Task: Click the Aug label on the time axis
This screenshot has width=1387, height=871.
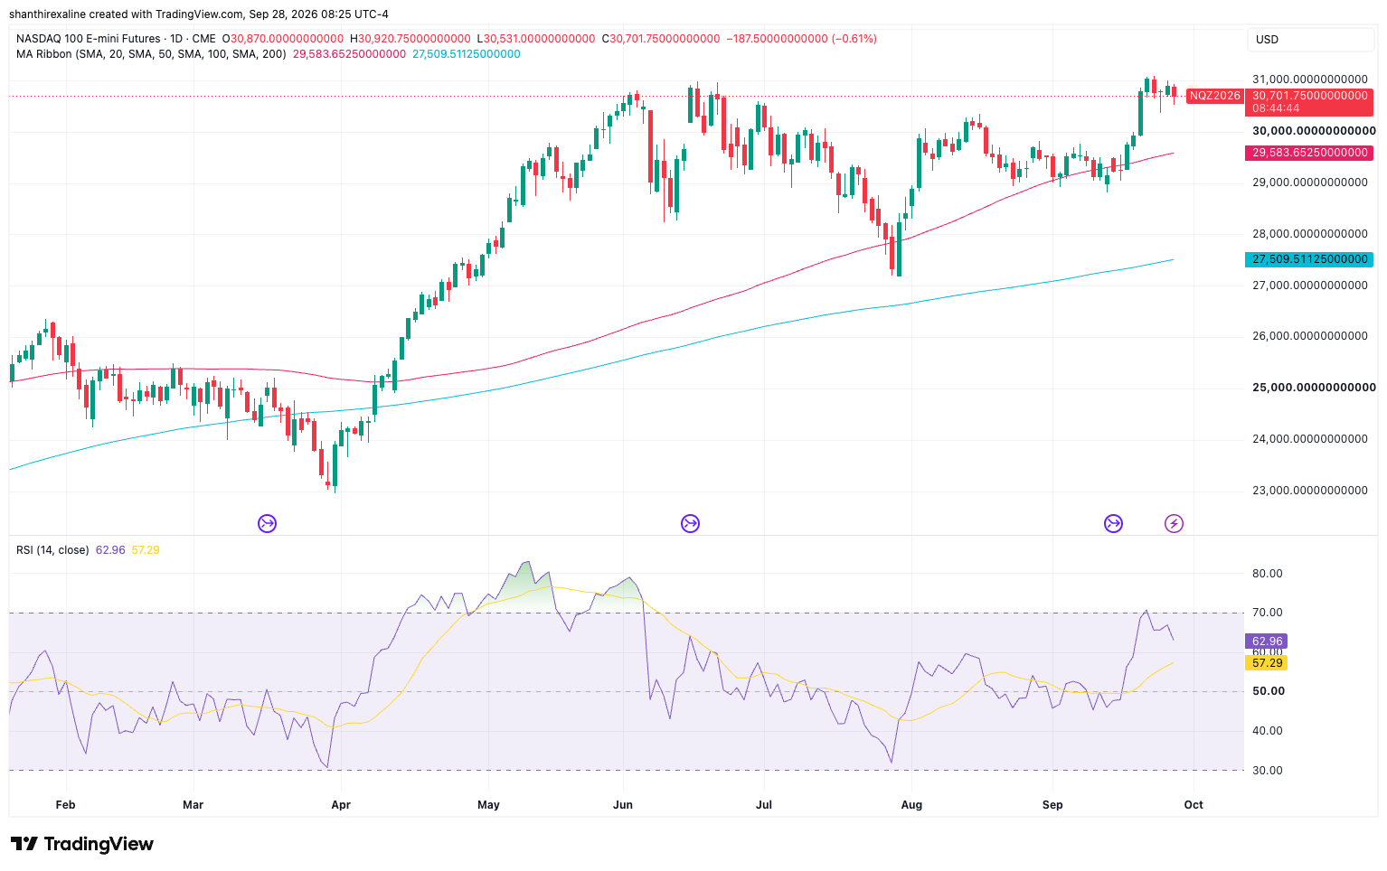Action: click(911, 805)
